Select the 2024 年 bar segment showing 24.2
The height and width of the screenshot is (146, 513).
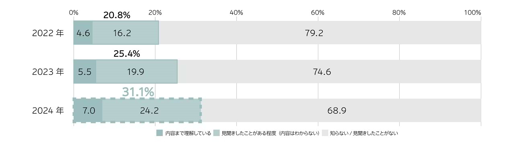pyautogui.click(x=151, y=110)
